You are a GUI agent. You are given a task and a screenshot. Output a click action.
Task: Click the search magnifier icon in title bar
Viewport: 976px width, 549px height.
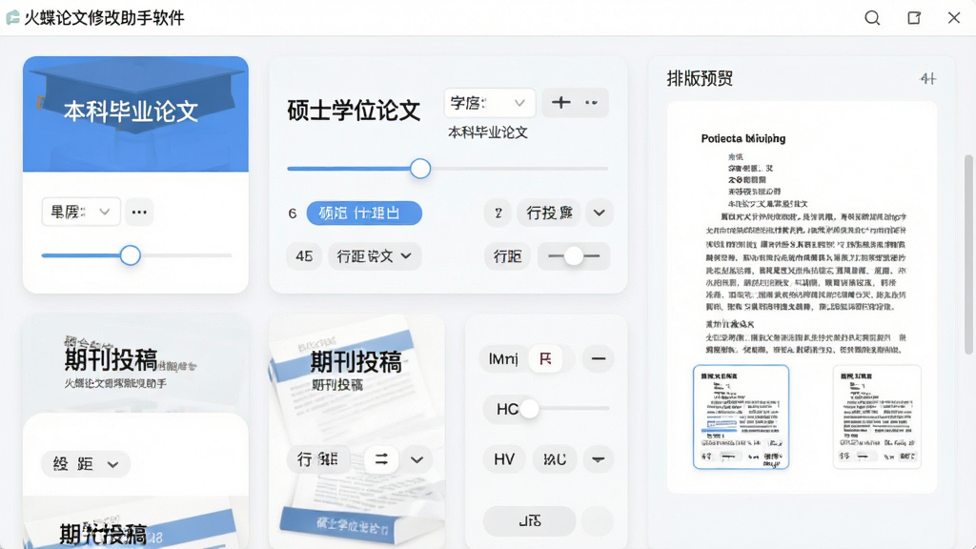872,18
